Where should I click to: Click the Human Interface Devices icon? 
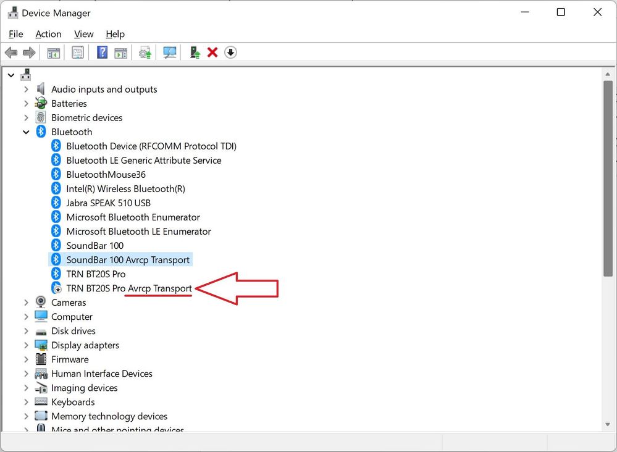tap(41, 374)
